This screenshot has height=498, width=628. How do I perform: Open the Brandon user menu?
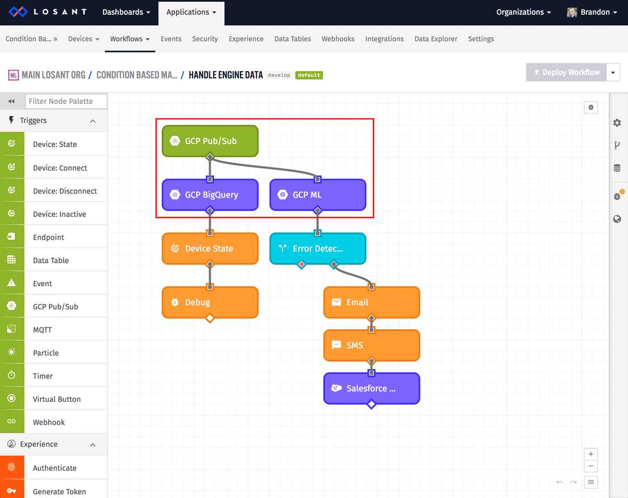tap(592, 12)
